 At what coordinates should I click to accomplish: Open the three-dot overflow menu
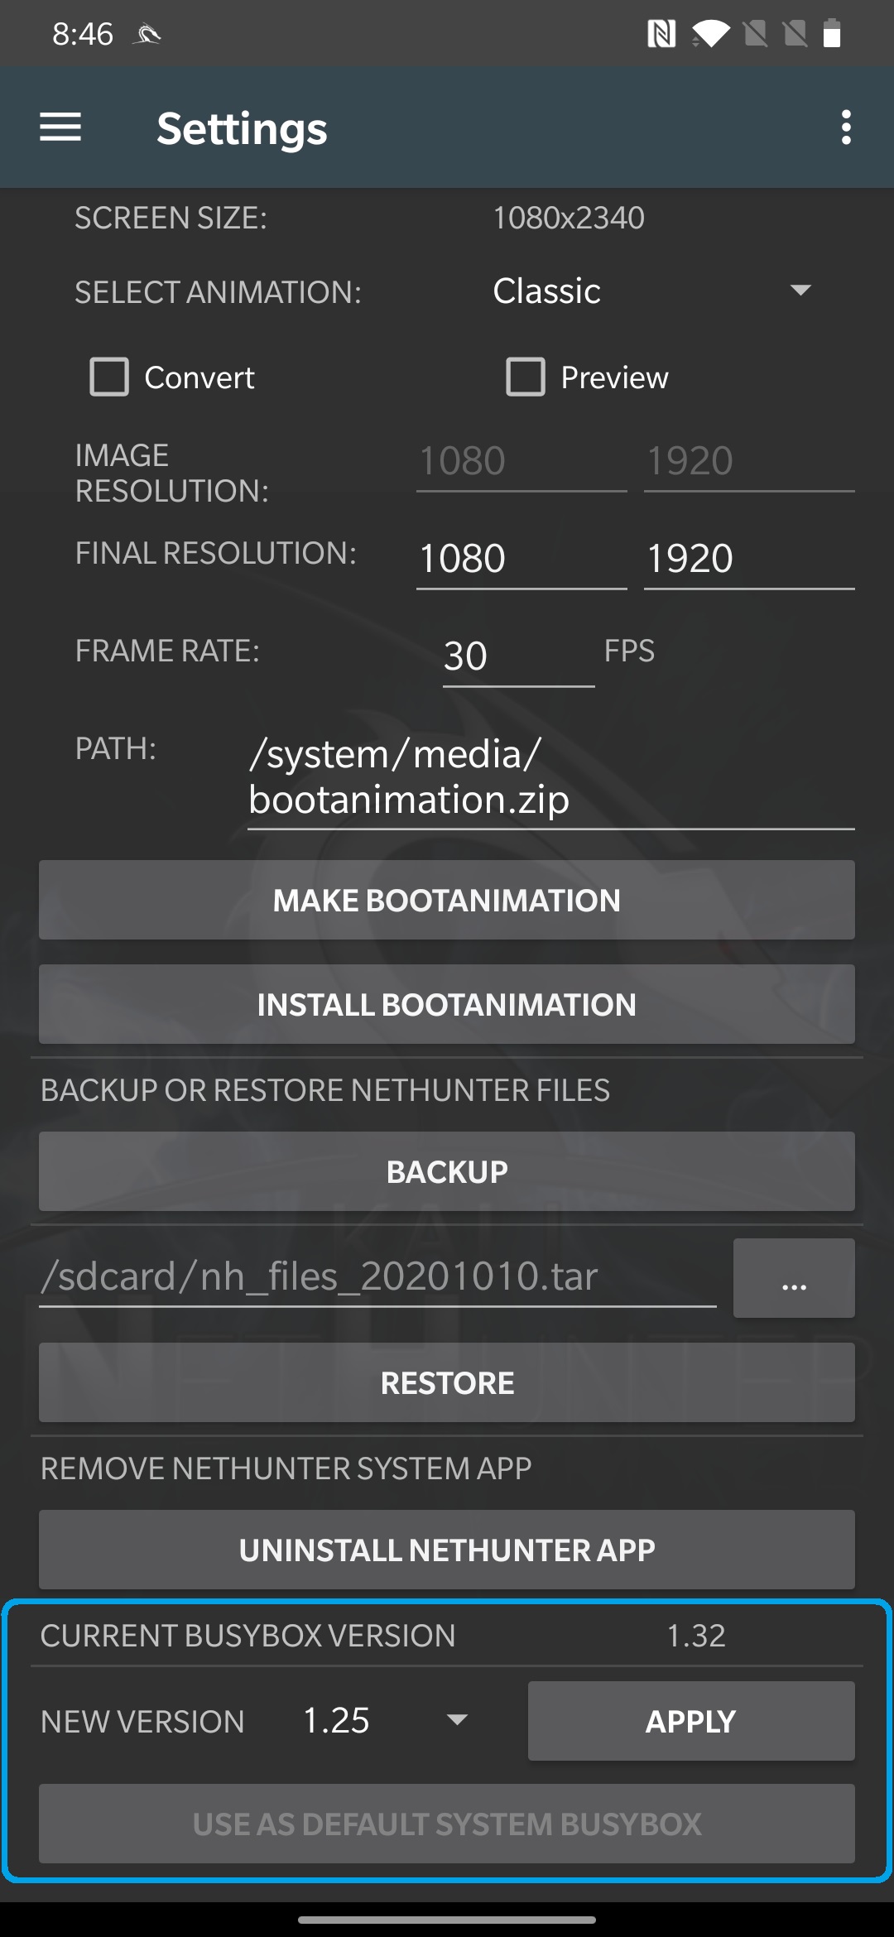(x=845, y=127)
